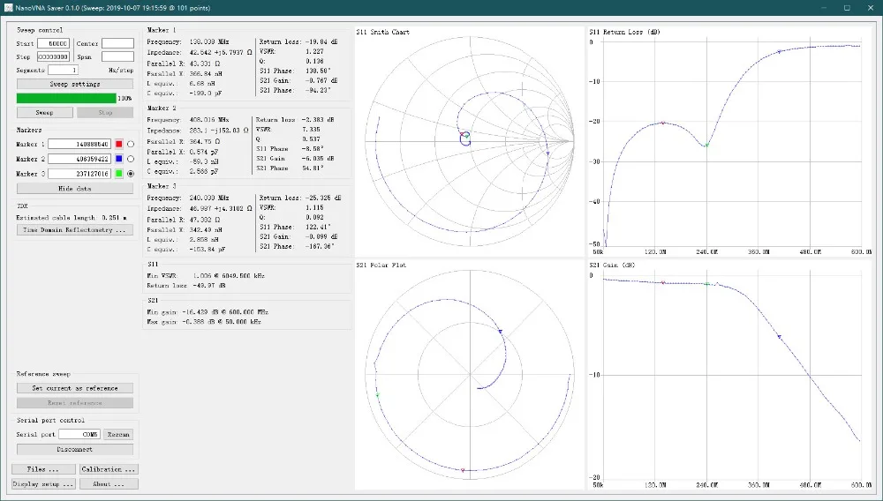Open the blue Marker 2 color swatch
The height and width of the screenshot is (501, 883).
click(119, 159)
